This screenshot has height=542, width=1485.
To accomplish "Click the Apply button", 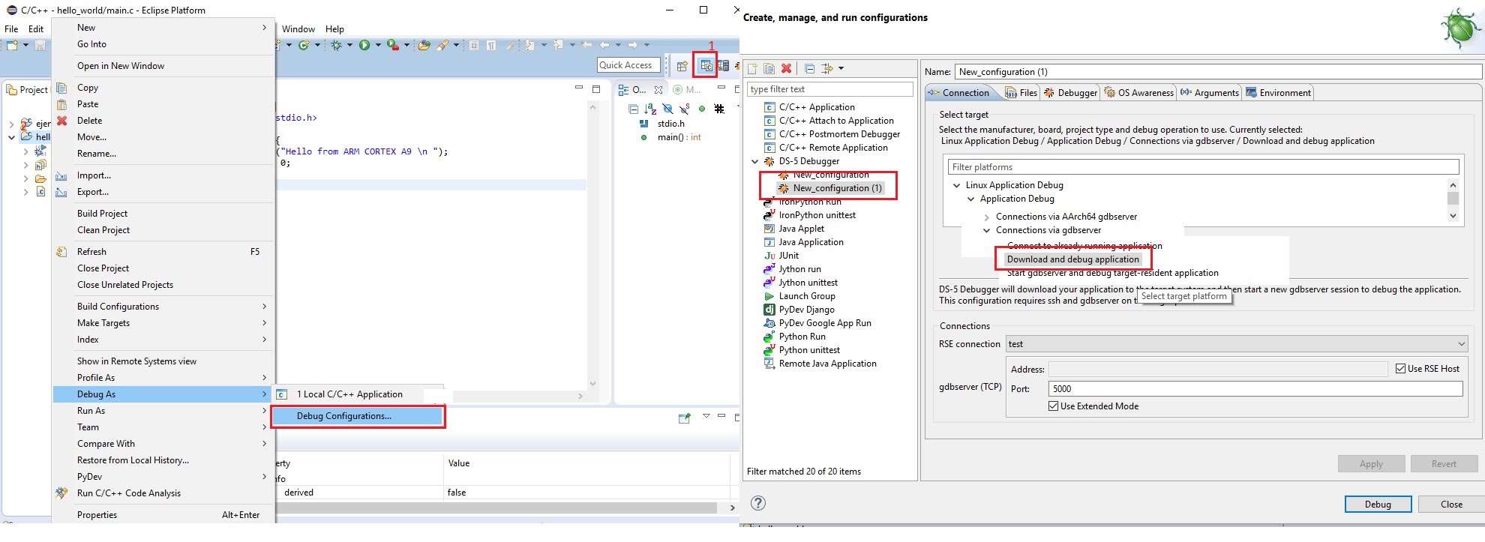I will (1371, 464).
